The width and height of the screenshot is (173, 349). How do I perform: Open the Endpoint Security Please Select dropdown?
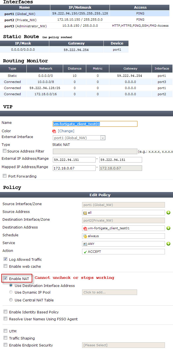(123, 345)
